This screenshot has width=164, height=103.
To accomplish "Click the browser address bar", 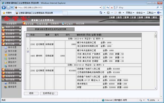I will point(57,7).
